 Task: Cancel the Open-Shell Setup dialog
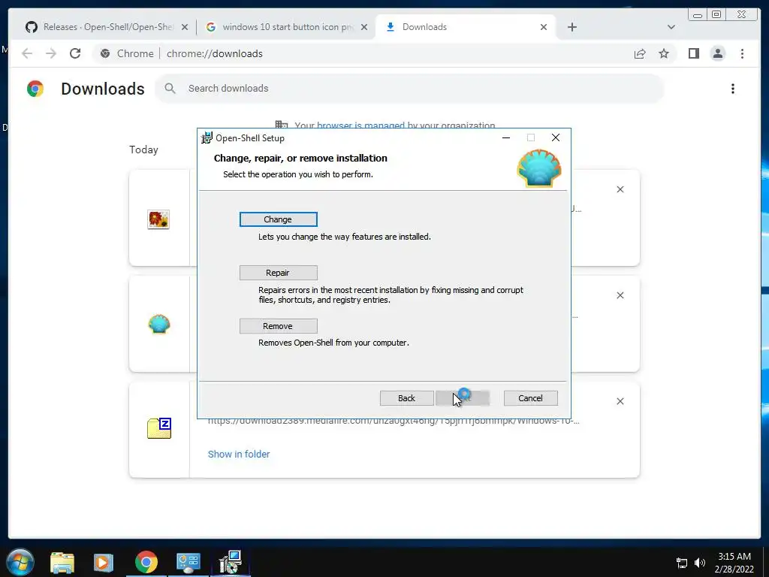point(531,398)
